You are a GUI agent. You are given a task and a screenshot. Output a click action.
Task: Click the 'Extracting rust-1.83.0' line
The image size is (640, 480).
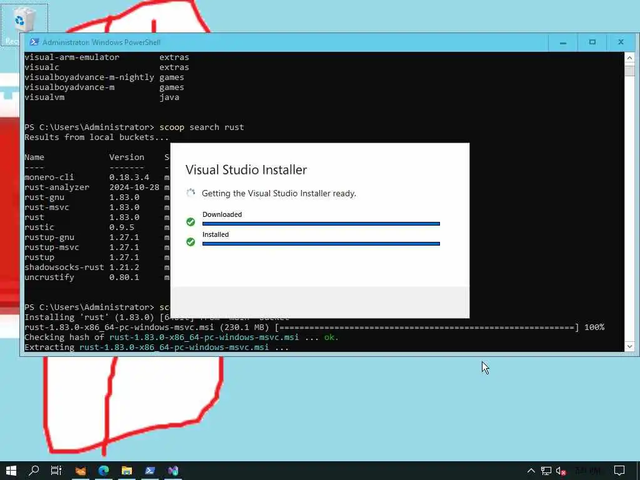(x=157, y=347)
